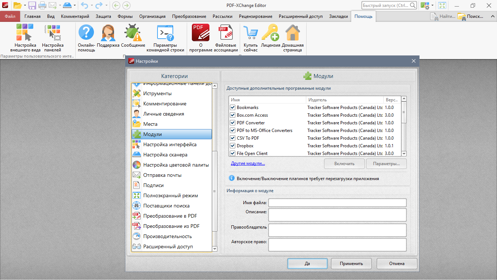This screenshot has height=280, width=497.
Task: Disable the PDF Converter module
Action: (232, 123)
